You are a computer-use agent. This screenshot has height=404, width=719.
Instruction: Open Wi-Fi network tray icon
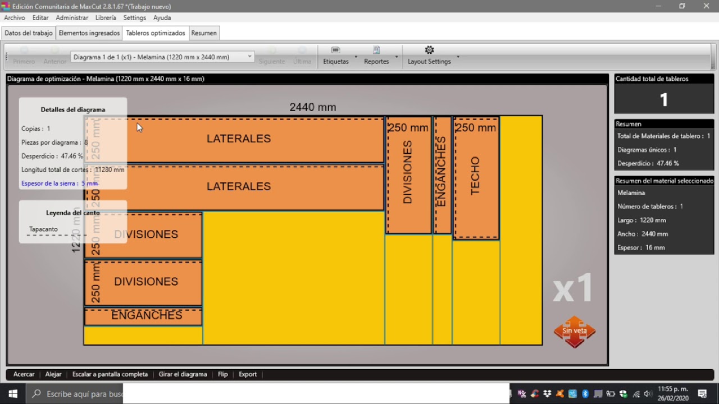click(636, 394)
